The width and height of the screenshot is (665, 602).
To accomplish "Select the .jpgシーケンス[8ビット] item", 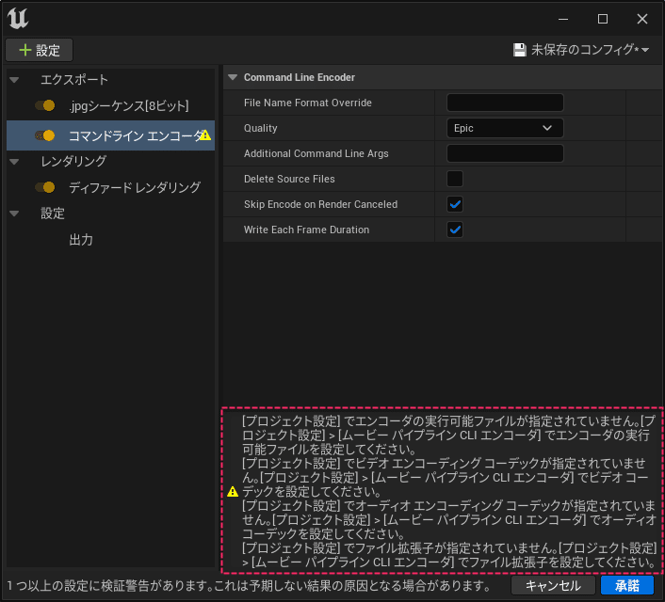I will tap(129, 105).
